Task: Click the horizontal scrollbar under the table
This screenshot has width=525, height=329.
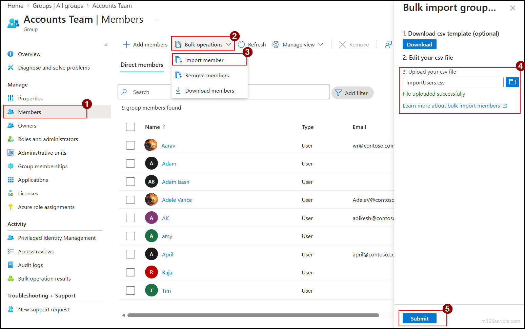Action: (x=253, y=315)
